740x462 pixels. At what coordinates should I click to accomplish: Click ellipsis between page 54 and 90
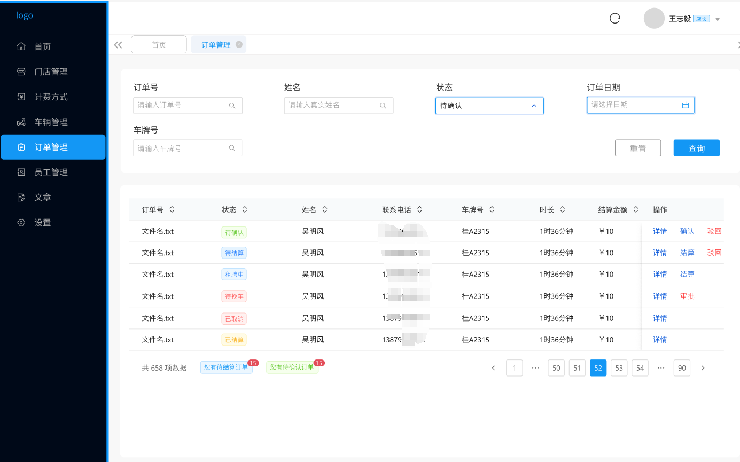pos(661,368)
